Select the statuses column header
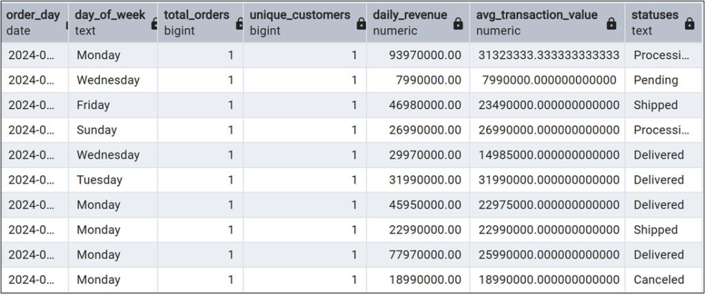 tap(654, 22)
